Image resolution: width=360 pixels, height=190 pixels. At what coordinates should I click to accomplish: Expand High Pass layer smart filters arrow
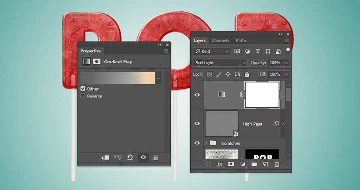click(x=283, y=124)
